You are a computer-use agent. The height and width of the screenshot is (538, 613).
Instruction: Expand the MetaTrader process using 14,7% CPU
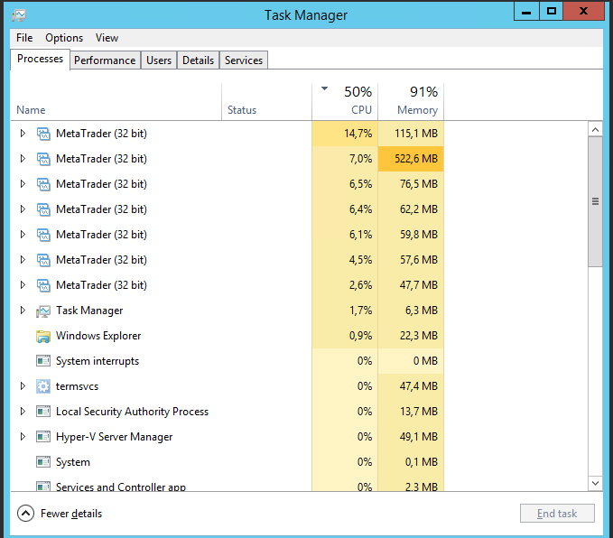pyautogui.click(x=23, y=134)
